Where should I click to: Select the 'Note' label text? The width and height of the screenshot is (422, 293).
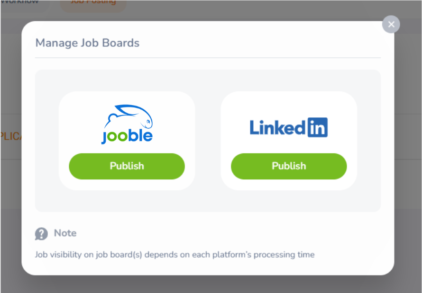click(65, 233)
